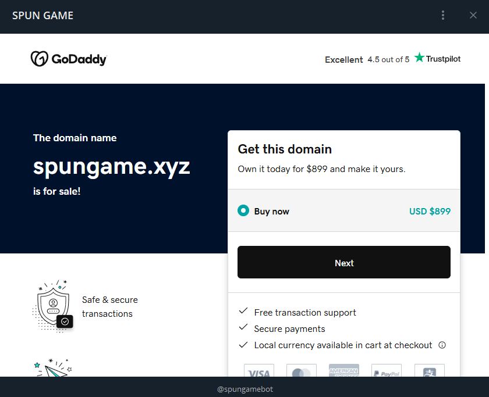The height and width of the screenshot is (397, 489).
Task: Click 'The domain name' text
Action: (75, 138)
